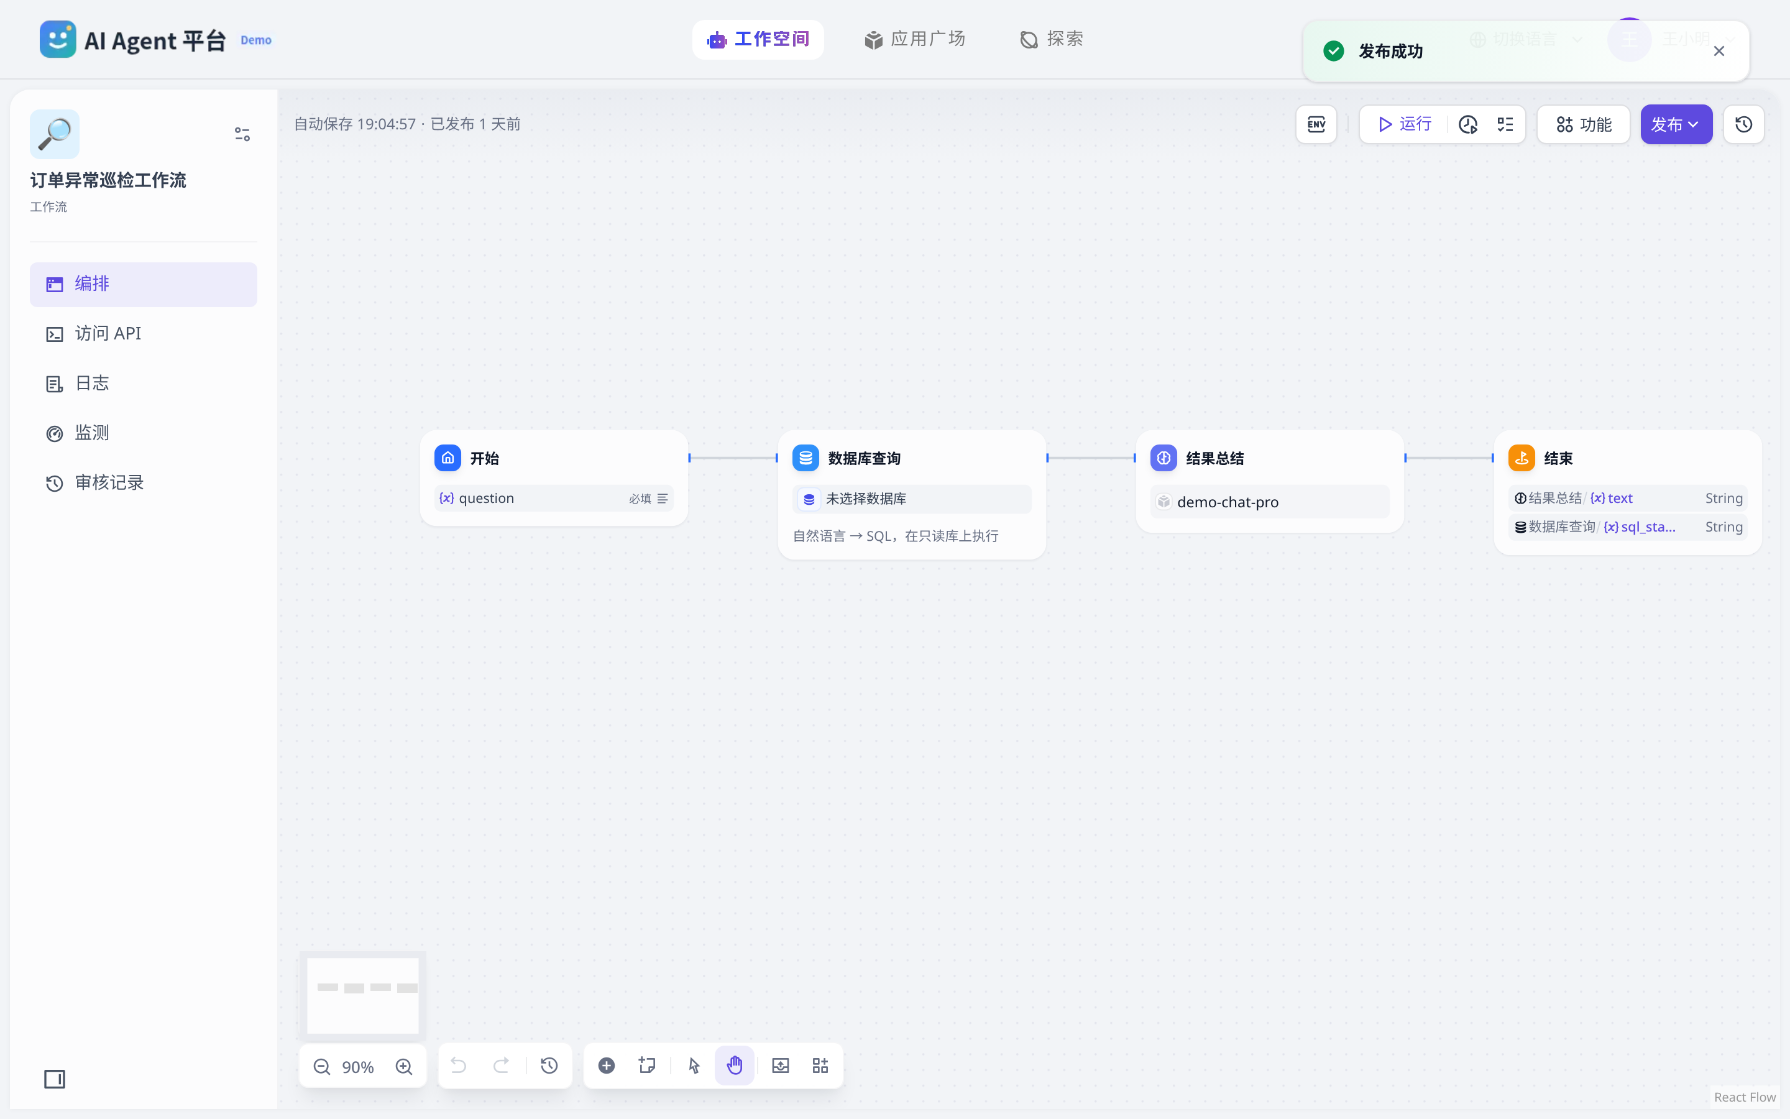Screen dimensions: 1790x1119
Task: Open change history in bottom toolbar
Action: [x=549, y=1066]
